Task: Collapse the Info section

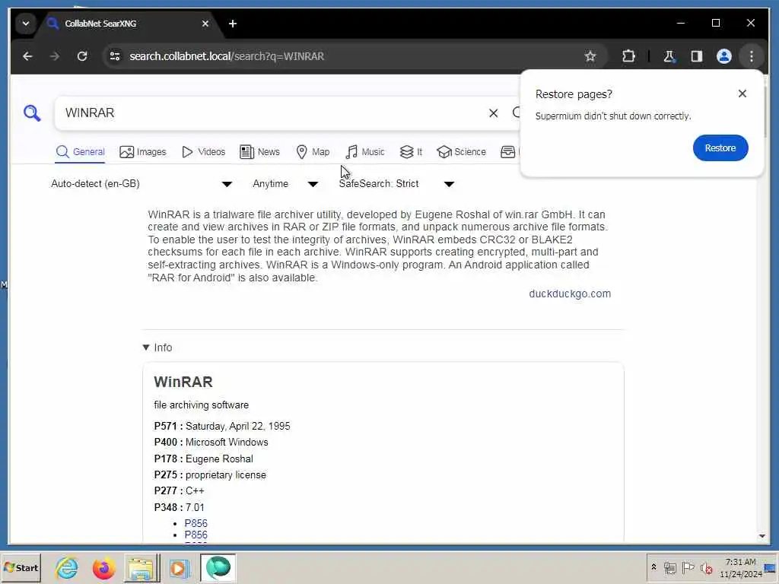Action: (x=157, y=348)
